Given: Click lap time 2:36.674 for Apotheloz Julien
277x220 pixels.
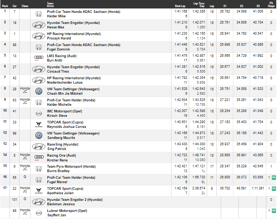Looking at the screenshot, I should (199, 188).
